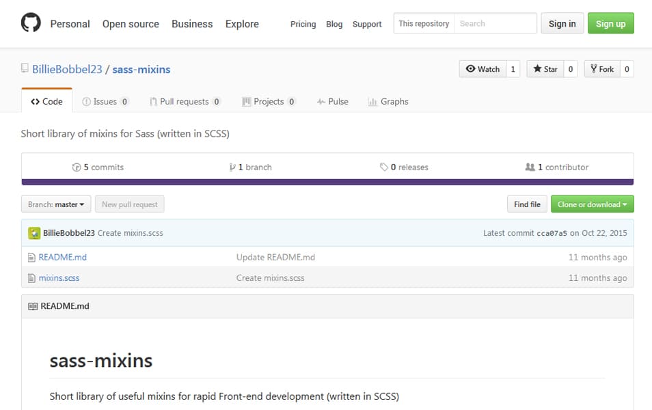
Task: Click the repository book icon beside BillieBobbel23
Action: tap(25, 68)
